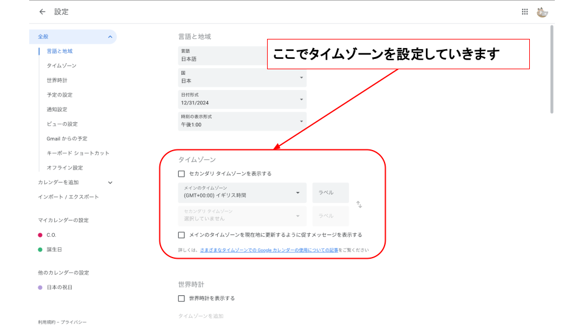
Task: Expand the カレンダーを追加 section
Action: click(110, 182)
